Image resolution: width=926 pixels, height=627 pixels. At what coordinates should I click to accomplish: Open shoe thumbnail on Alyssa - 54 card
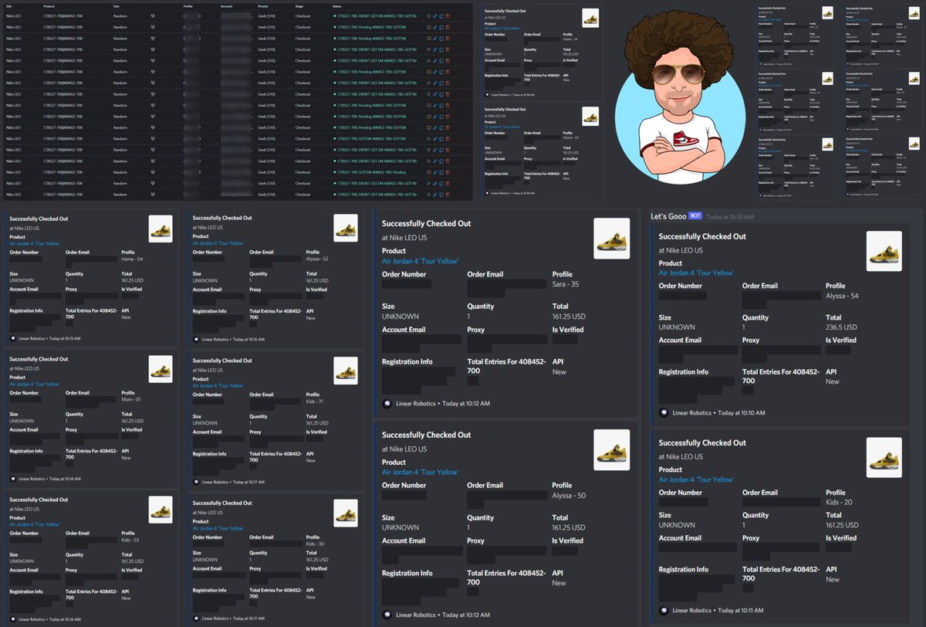click(x=884, y=251)
